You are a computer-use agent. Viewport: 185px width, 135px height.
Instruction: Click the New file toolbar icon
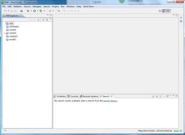[x=5, y=11]
